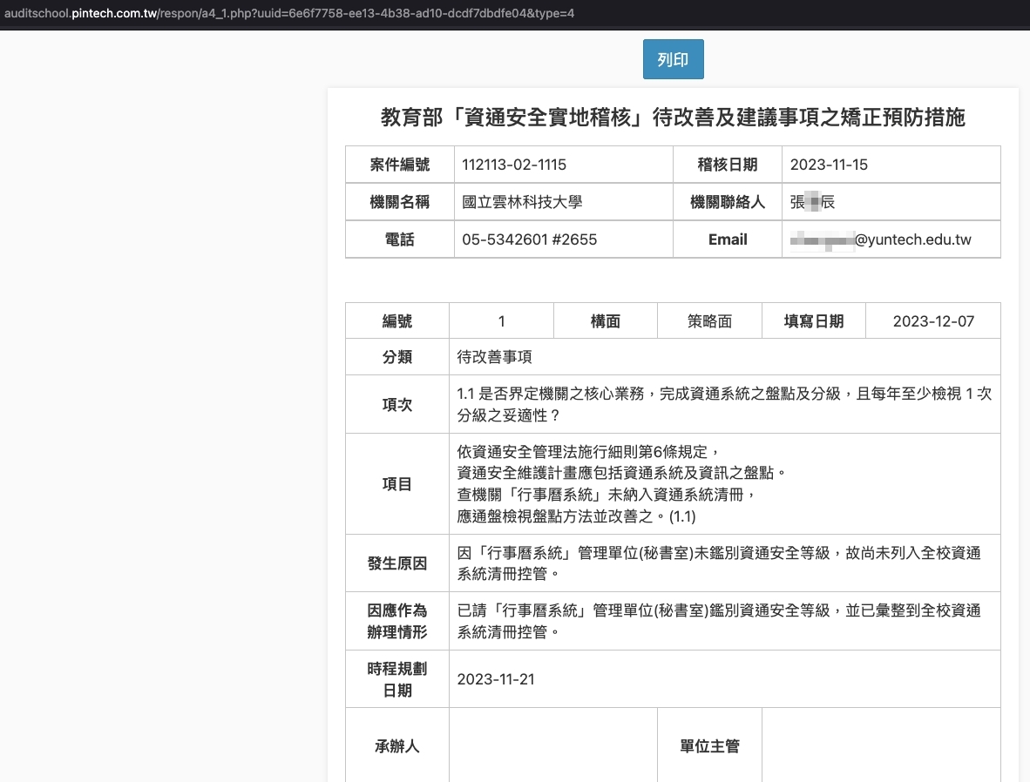The height and width of the screenshot is (782, 1030).
Task: Click the fill-in date 2023-12-07
Action: [933, 321]
